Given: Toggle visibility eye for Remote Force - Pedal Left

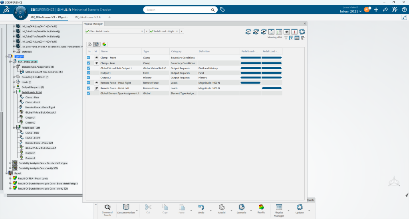Looking at the screenshot, I should point(97,88).
